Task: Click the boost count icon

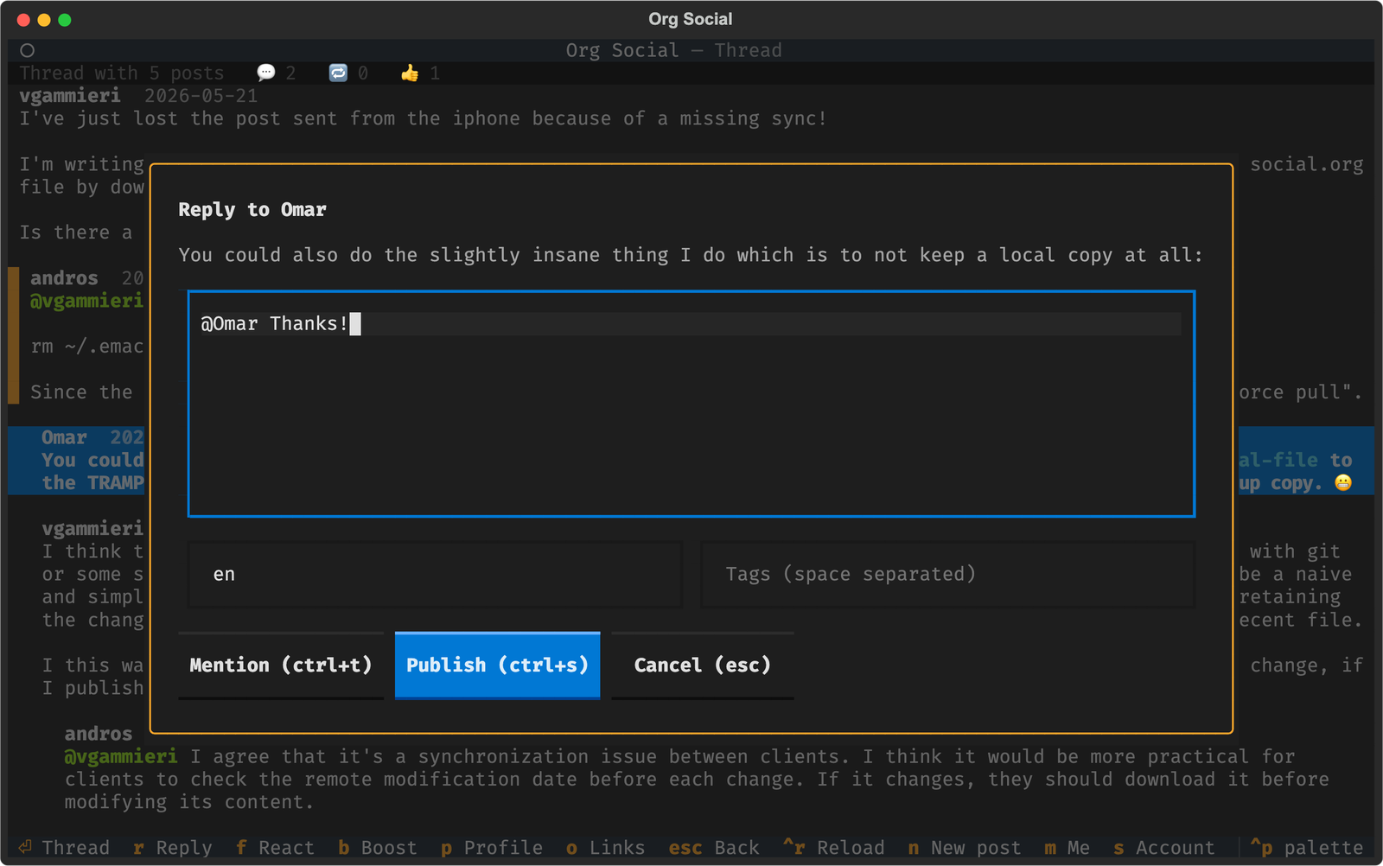Action: pos(338,73)
